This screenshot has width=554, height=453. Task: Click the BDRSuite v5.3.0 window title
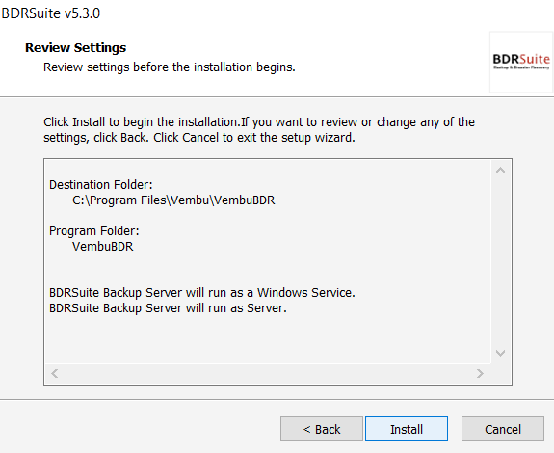point(50,13)
